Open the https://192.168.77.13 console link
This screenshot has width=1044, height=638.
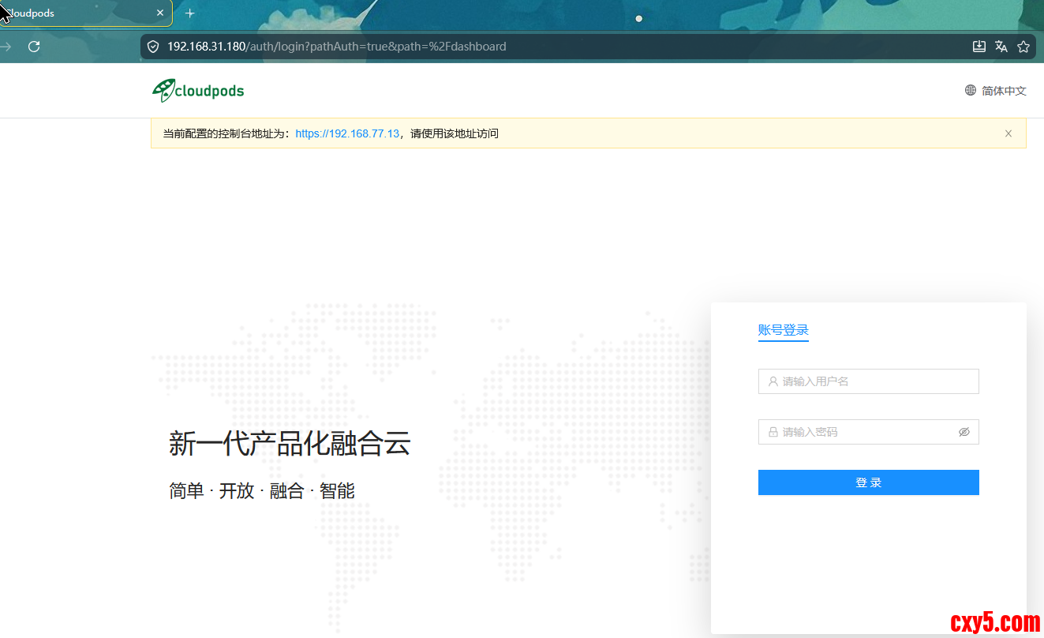[x=347, y=133]
